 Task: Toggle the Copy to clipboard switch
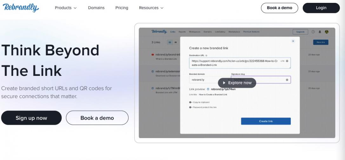click(x=190, y=102)
